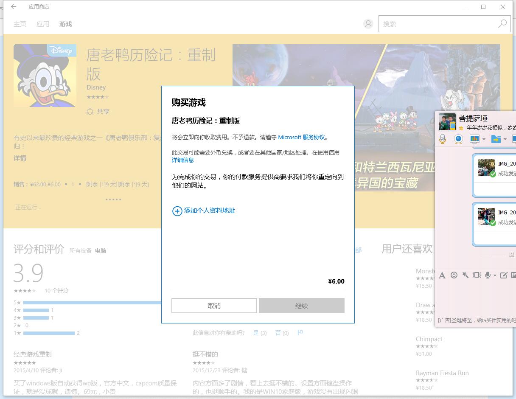The image size is (516, 399).
Task: Click the window shake icon in chat toolbar
Action: pos(477,275)
